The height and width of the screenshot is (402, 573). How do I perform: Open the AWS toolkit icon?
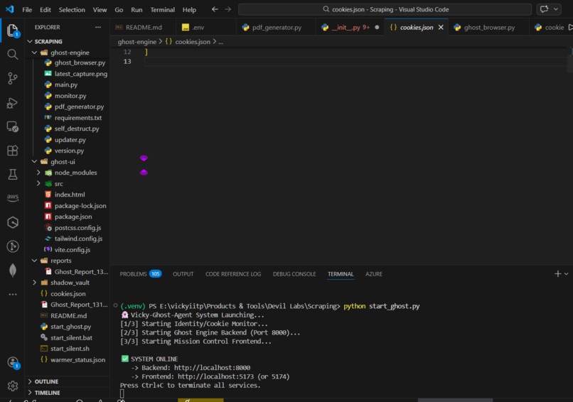(12, 197)
